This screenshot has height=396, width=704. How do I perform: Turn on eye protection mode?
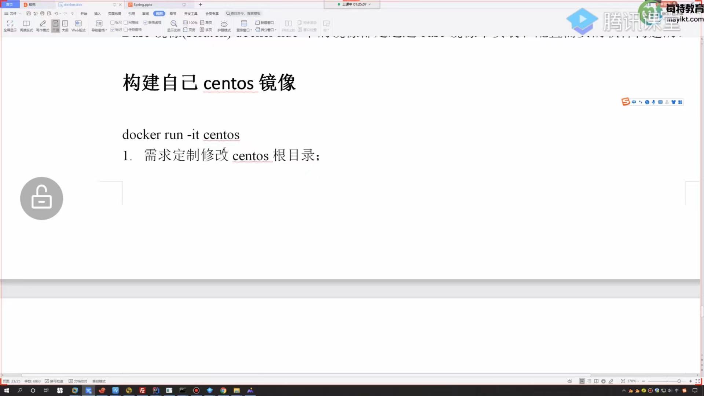click(224, 24)
